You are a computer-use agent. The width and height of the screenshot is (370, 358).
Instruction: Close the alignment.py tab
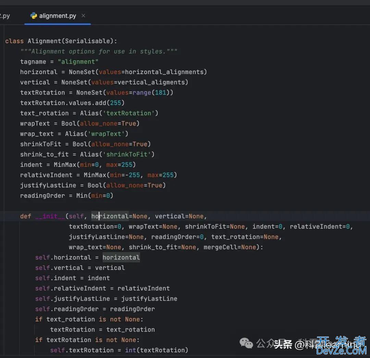tap(83, 15)
